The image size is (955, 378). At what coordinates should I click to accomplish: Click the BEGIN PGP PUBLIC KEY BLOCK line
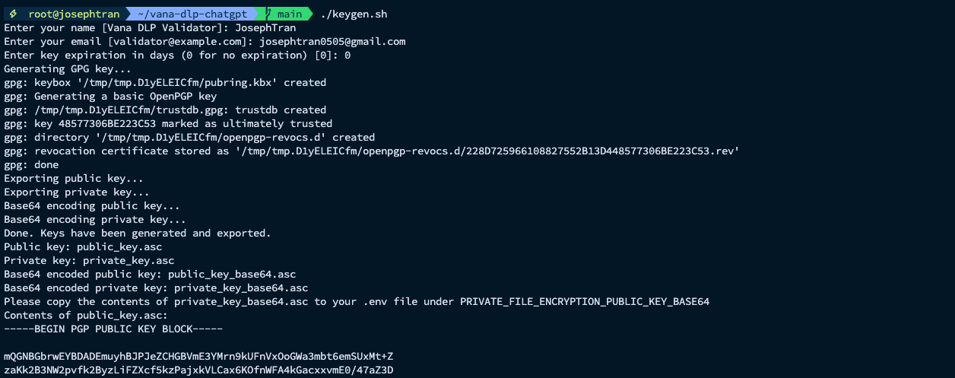coord(113,329)
